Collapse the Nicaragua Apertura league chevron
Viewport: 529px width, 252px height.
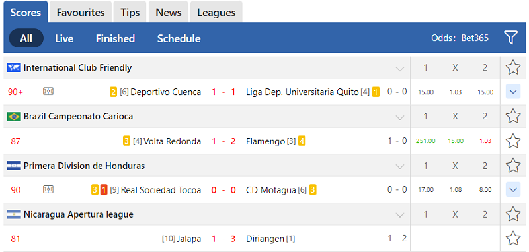(x=400, y=215)
